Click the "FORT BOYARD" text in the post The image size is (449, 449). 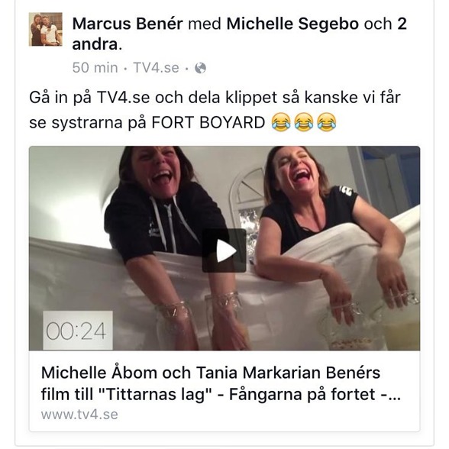[x=208, y=122]
